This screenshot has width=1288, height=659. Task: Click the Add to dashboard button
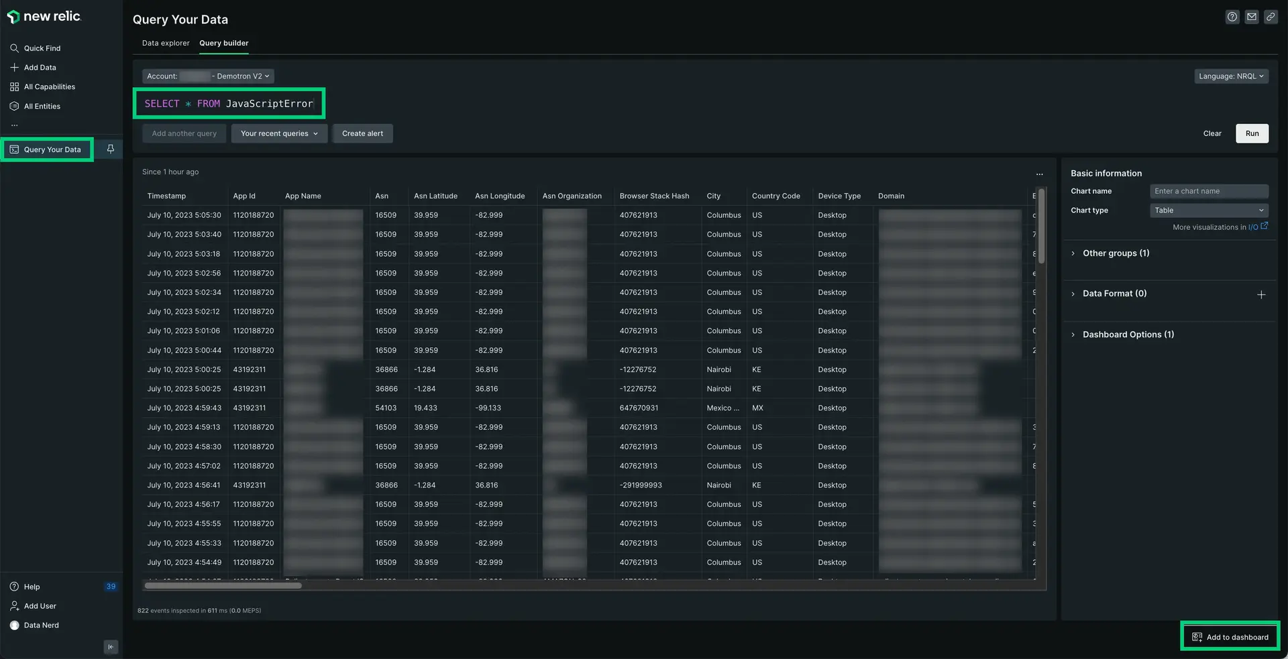(x=1230, y=637)
